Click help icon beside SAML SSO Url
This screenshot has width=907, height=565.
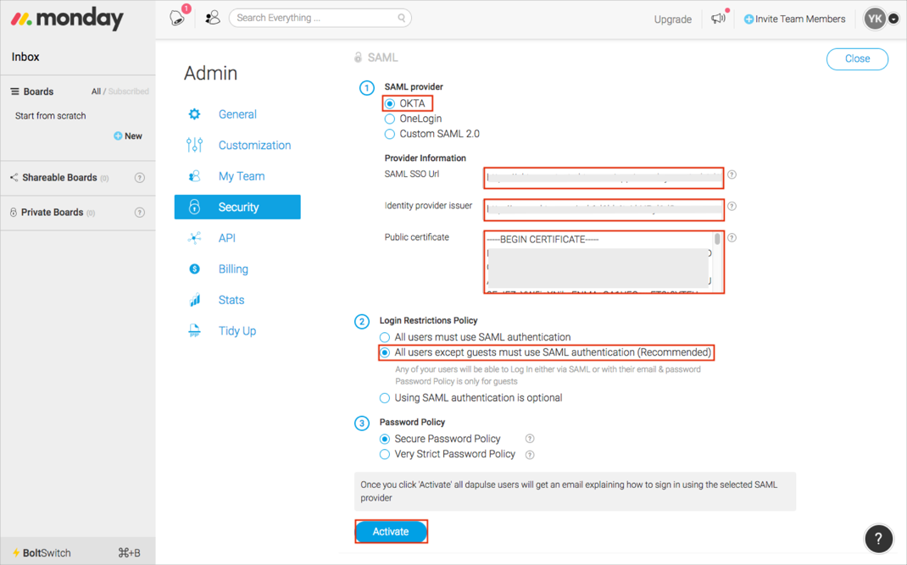[732, 174]
